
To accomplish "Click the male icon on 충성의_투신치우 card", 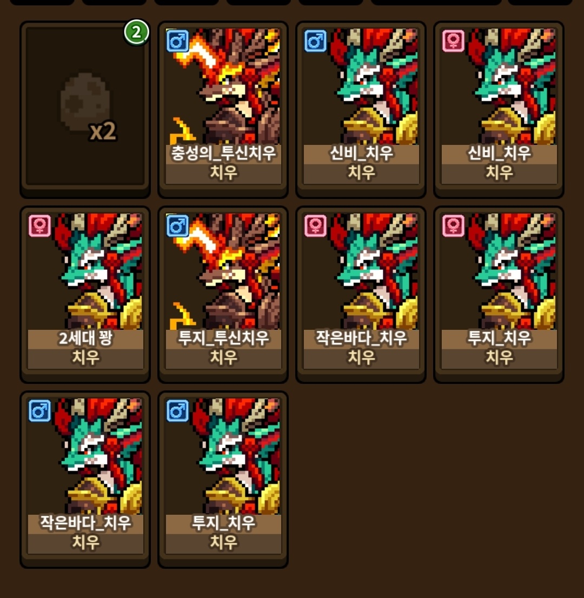I will pyautogui.click(x=178, y=41).
